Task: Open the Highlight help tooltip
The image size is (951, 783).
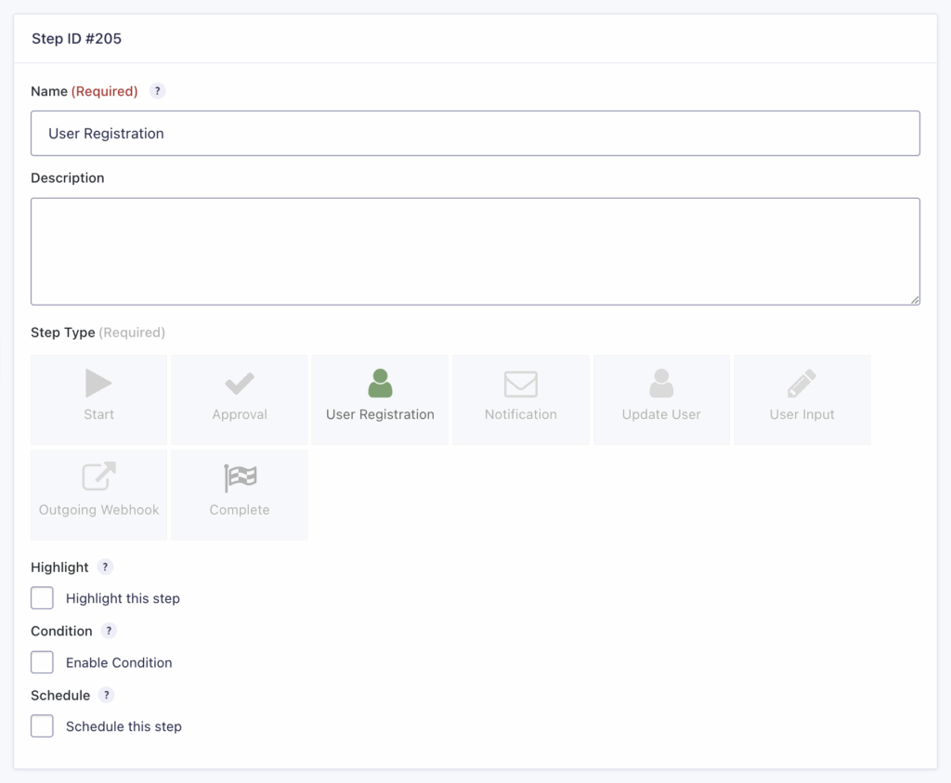Action: pyautogui.click(x=105, y=567)
